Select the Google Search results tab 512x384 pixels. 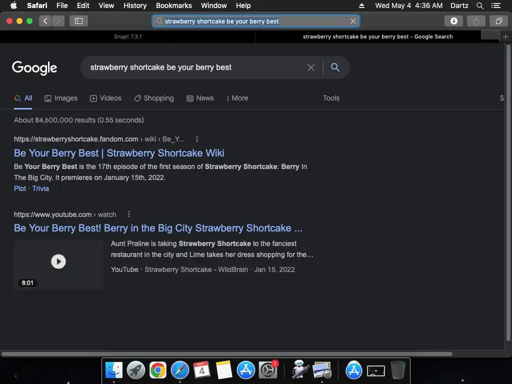point(377,37)
